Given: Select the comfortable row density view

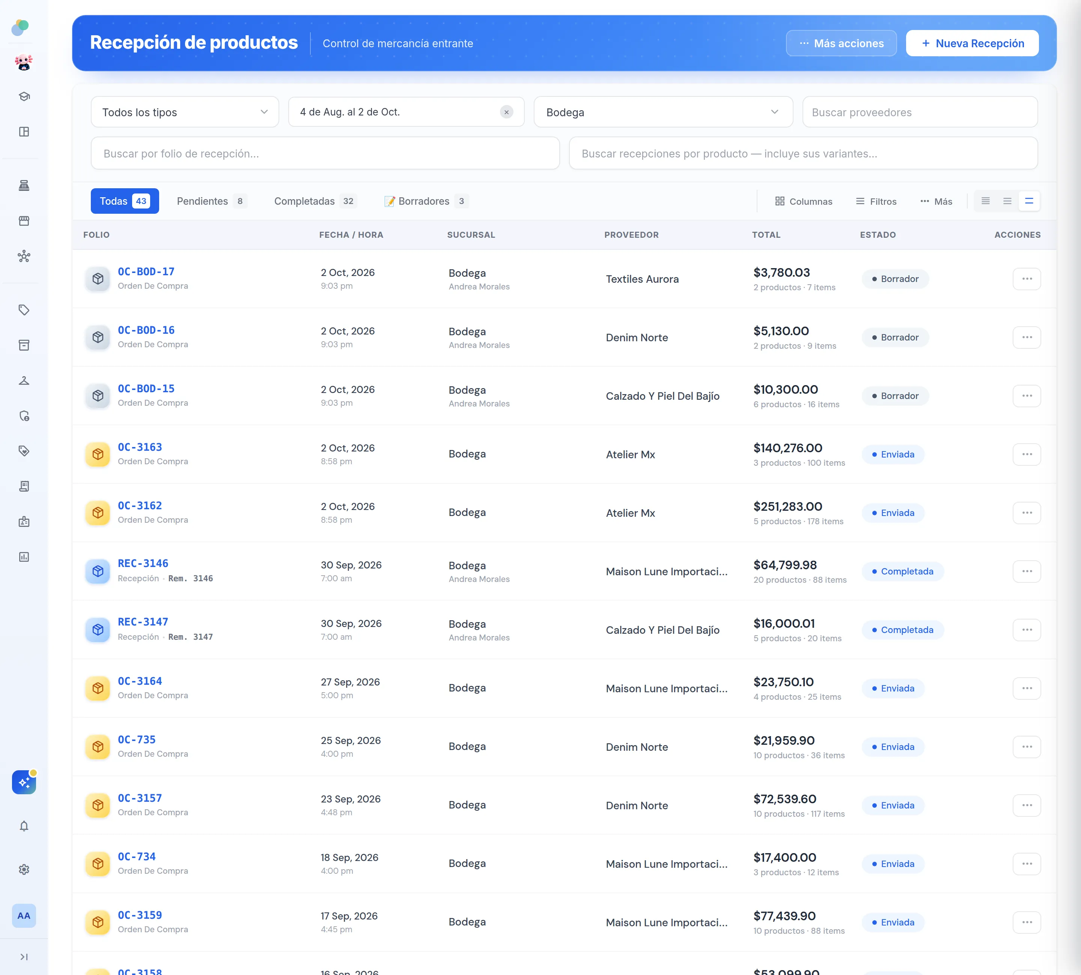Looking at the screenshot, I should (1029, 201).
